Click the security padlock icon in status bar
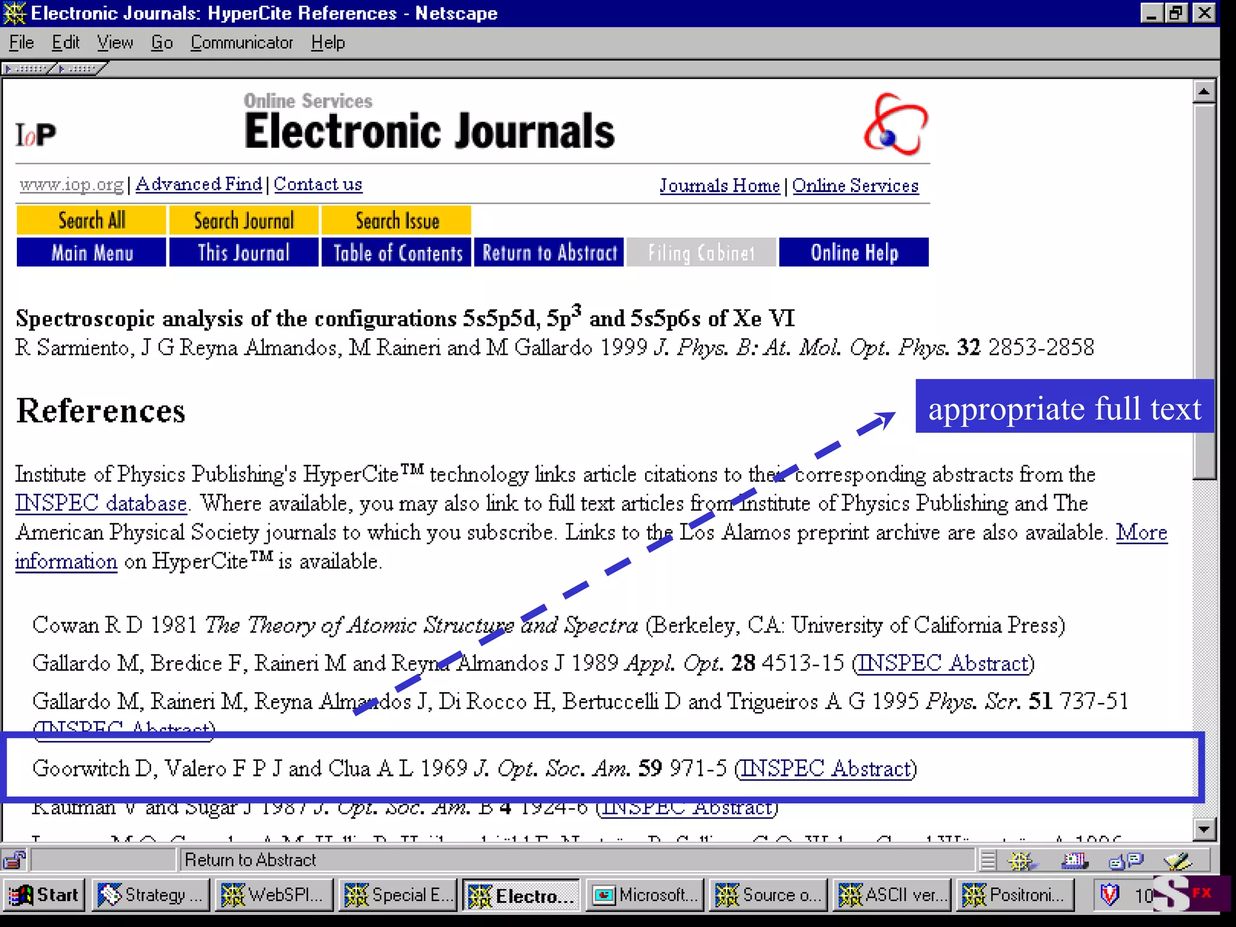Image resolution: width=1236 pixels, height=927 pixels. pyautogui.click(x=14, y=859)
